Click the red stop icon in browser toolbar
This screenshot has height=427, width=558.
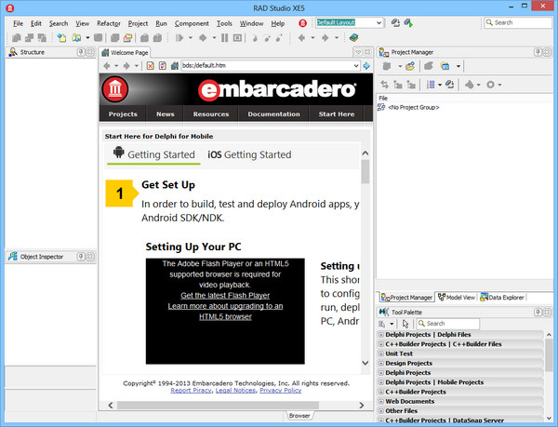tap(151, 66)
